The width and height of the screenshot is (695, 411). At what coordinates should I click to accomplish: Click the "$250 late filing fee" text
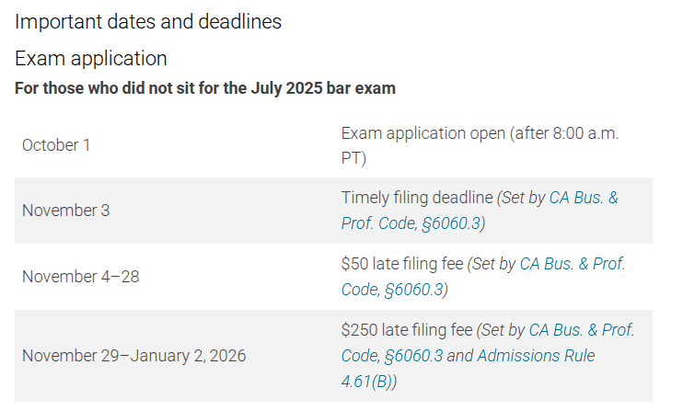pos(406,330)
